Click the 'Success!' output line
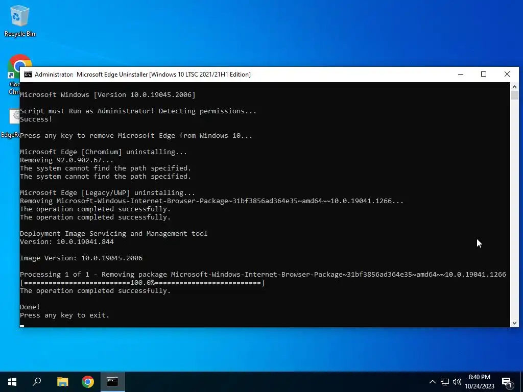 (36, 119)
